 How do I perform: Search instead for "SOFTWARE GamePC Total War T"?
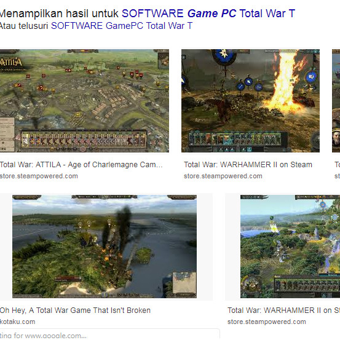click(122, 26)
